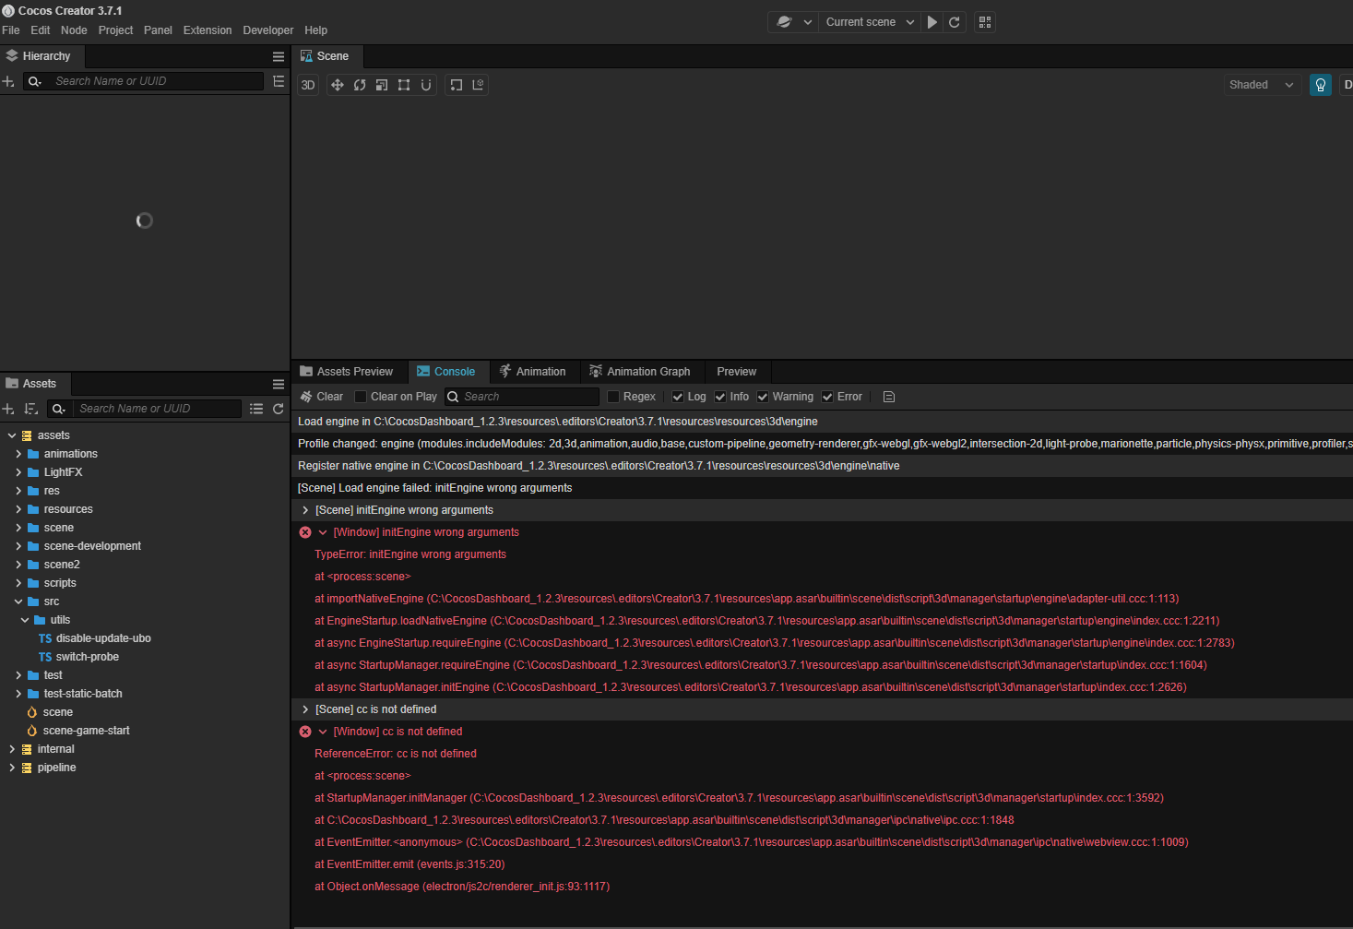
Task: Toggle 3D view mode button
Action: [308, 85]
